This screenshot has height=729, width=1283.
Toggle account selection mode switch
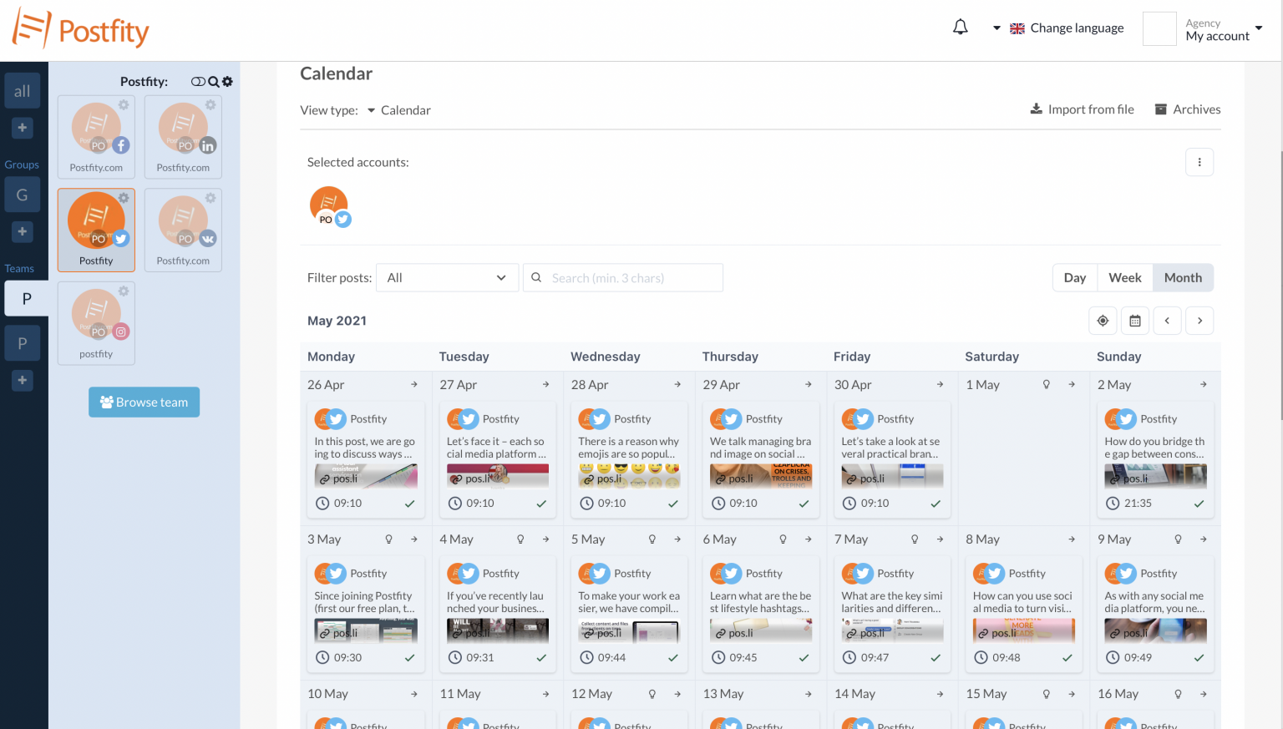click(198, 82)
